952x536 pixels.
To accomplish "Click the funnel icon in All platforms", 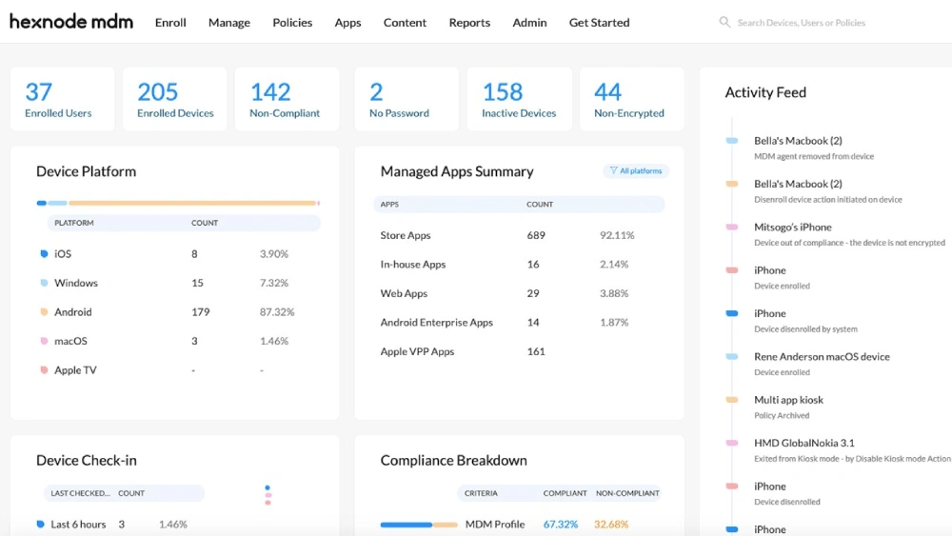I will point(613,170).
